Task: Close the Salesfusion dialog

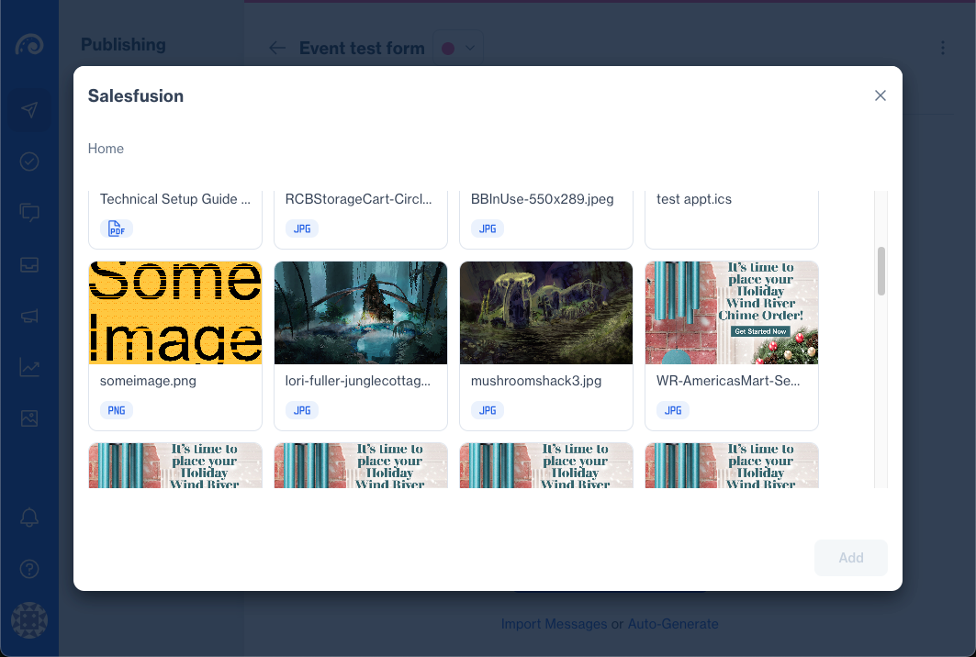Action: pos(880,95)
